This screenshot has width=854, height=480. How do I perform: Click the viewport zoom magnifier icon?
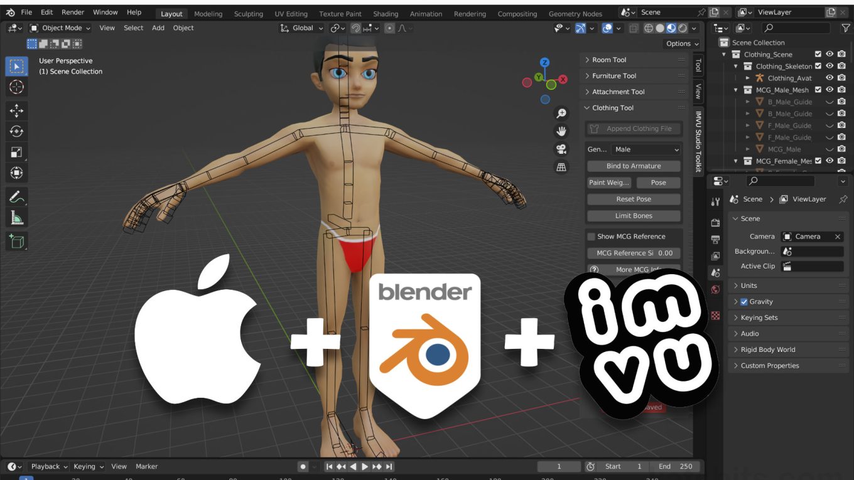tap(561, 114)
